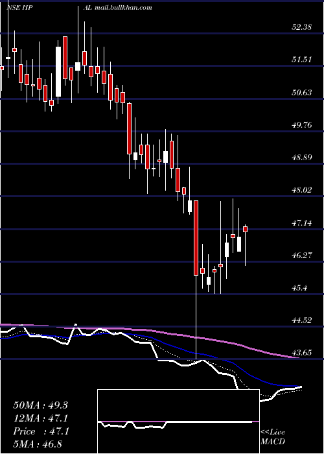The height and width of the screenshot is (454, 324).
Task: Click inside the MACD indicator panel
Action: 178,422
